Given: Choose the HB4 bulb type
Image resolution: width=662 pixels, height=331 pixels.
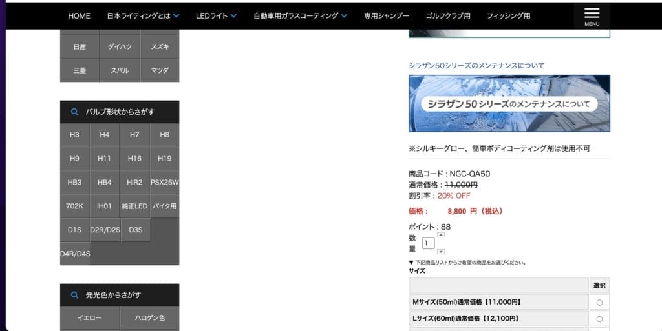Looking at the screenshot, I should tap(105, 183).
